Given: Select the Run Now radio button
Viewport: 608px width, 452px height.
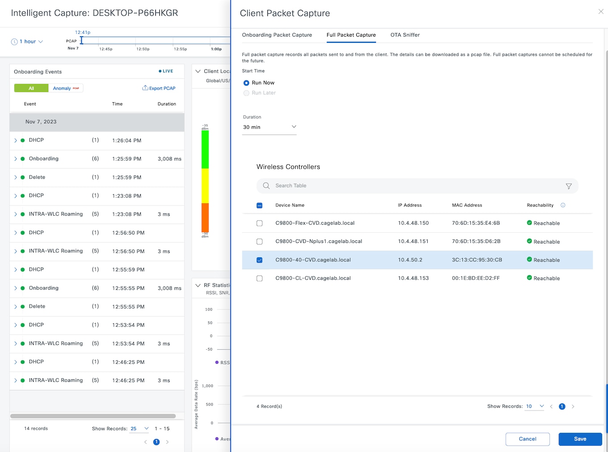Looking at the screenshot, I should point(246,83).
